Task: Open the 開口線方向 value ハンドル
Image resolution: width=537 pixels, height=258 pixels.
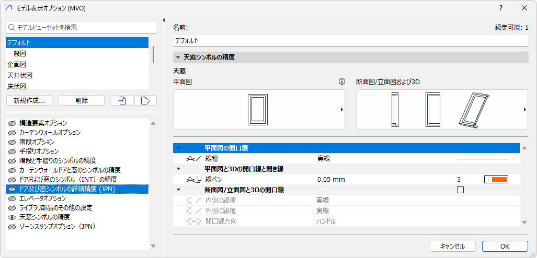Action: (326, 221)
